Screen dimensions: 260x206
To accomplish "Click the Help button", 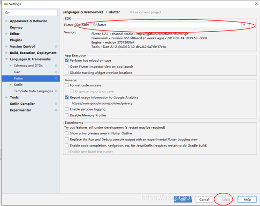I will tap(247, 199).
